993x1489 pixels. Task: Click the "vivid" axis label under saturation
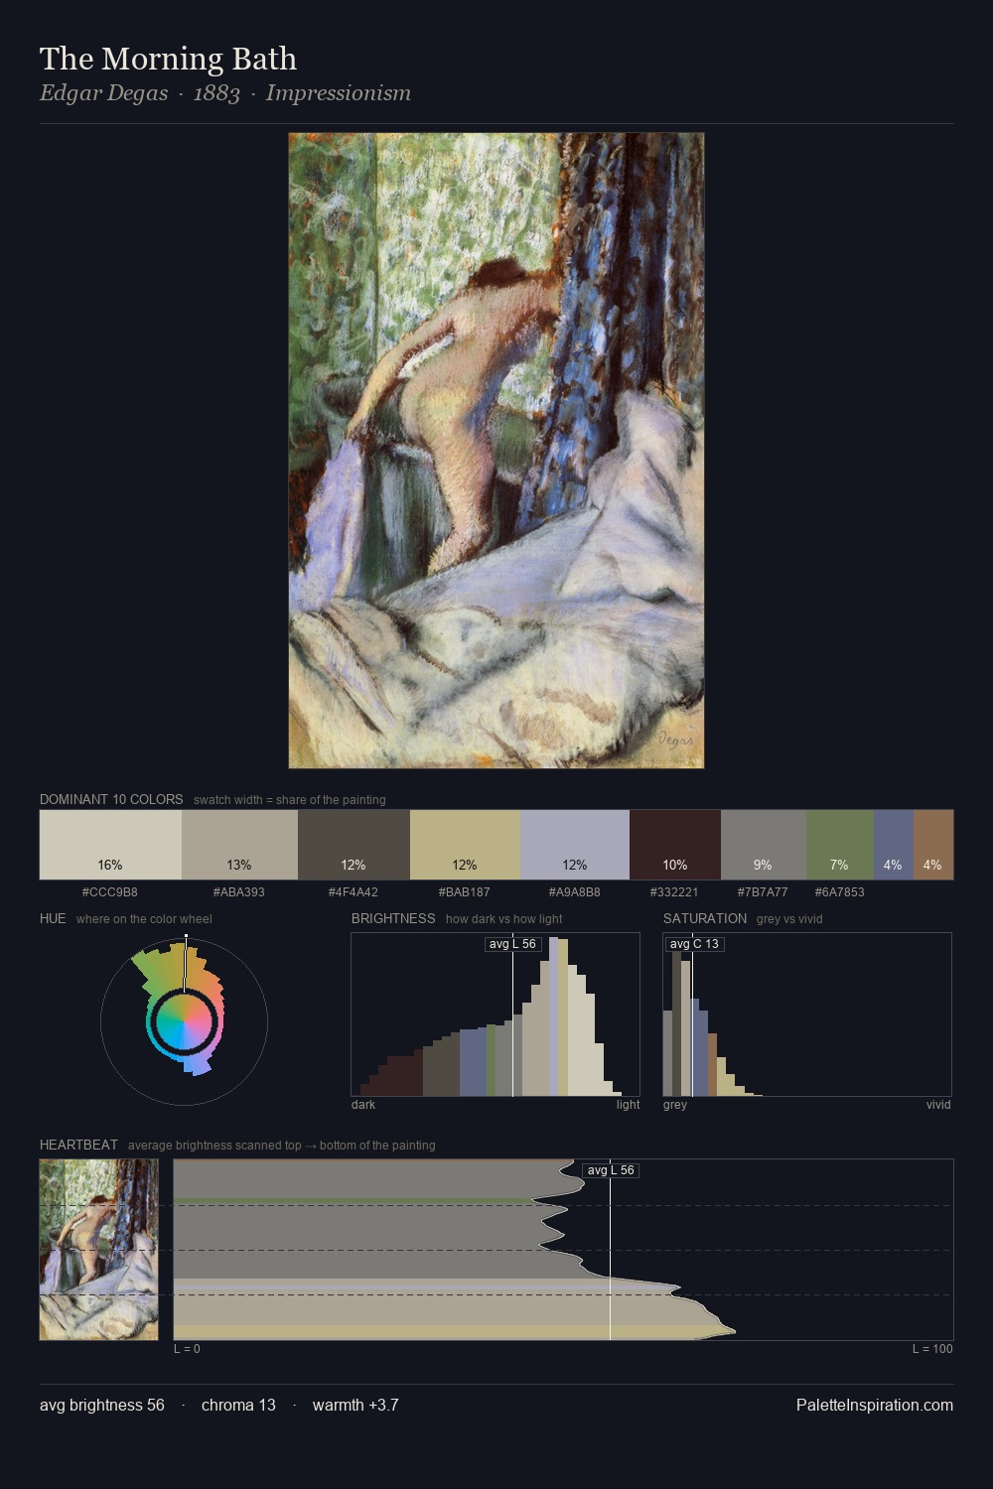pos(938,1105)
